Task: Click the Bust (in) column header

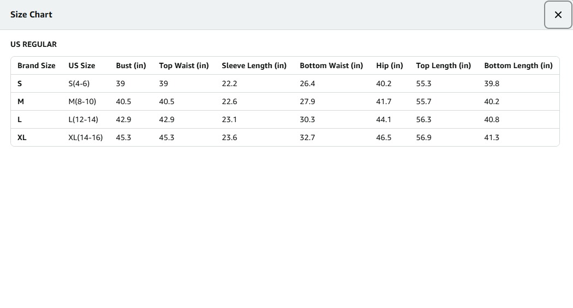Action: tap(131, 65)
